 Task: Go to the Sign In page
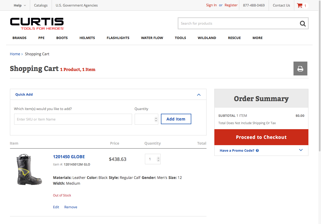(x=211, y=5)
